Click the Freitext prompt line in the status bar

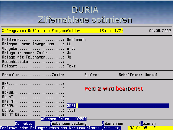click(x=61, y=128)
